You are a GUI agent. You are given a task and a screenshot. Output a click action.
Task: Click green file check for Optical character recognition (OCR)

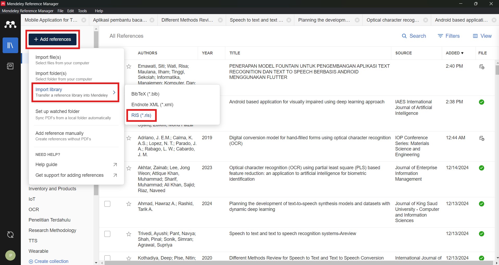point(482,168)
